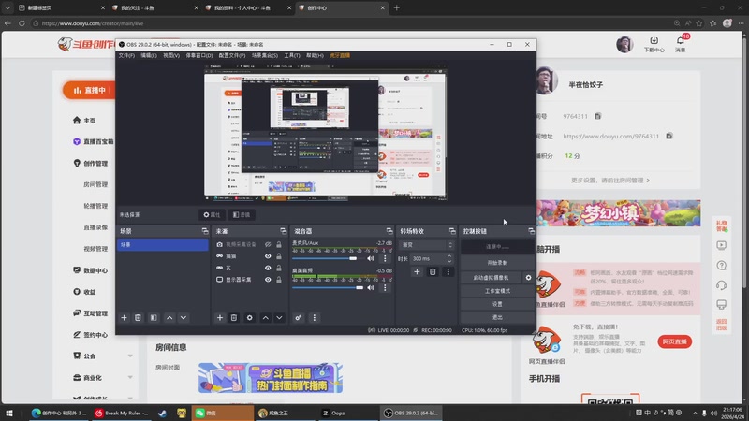Hide the second source in Sources list
Image resolution: width=749 pixels, height=421 pixels.
pyautogui.click(x=268, y=256)
